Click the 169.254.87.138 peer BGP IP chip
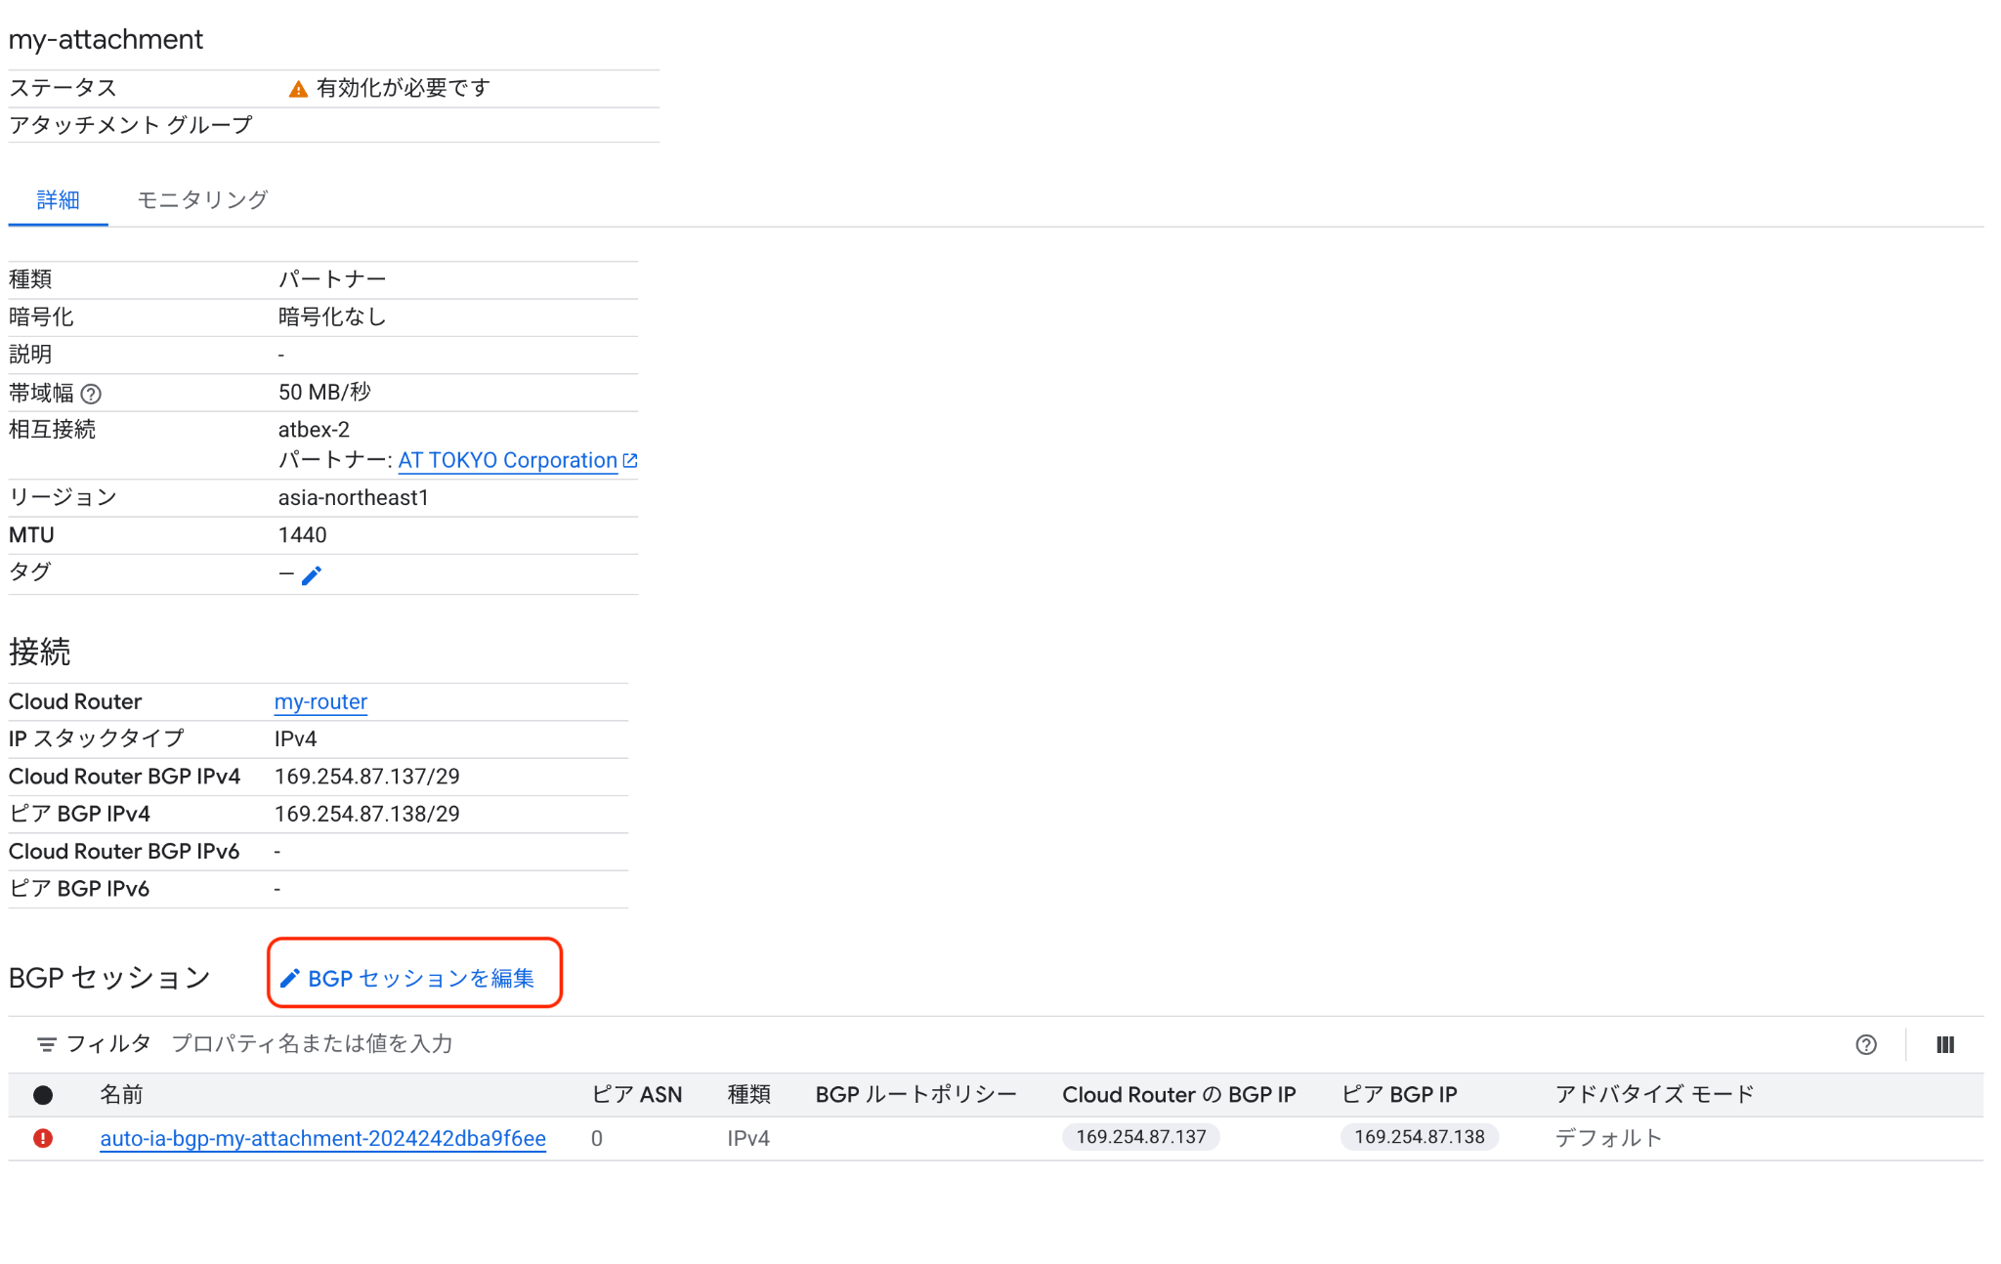This screenshot has width=2001, height=1264. [1419, 1137]
